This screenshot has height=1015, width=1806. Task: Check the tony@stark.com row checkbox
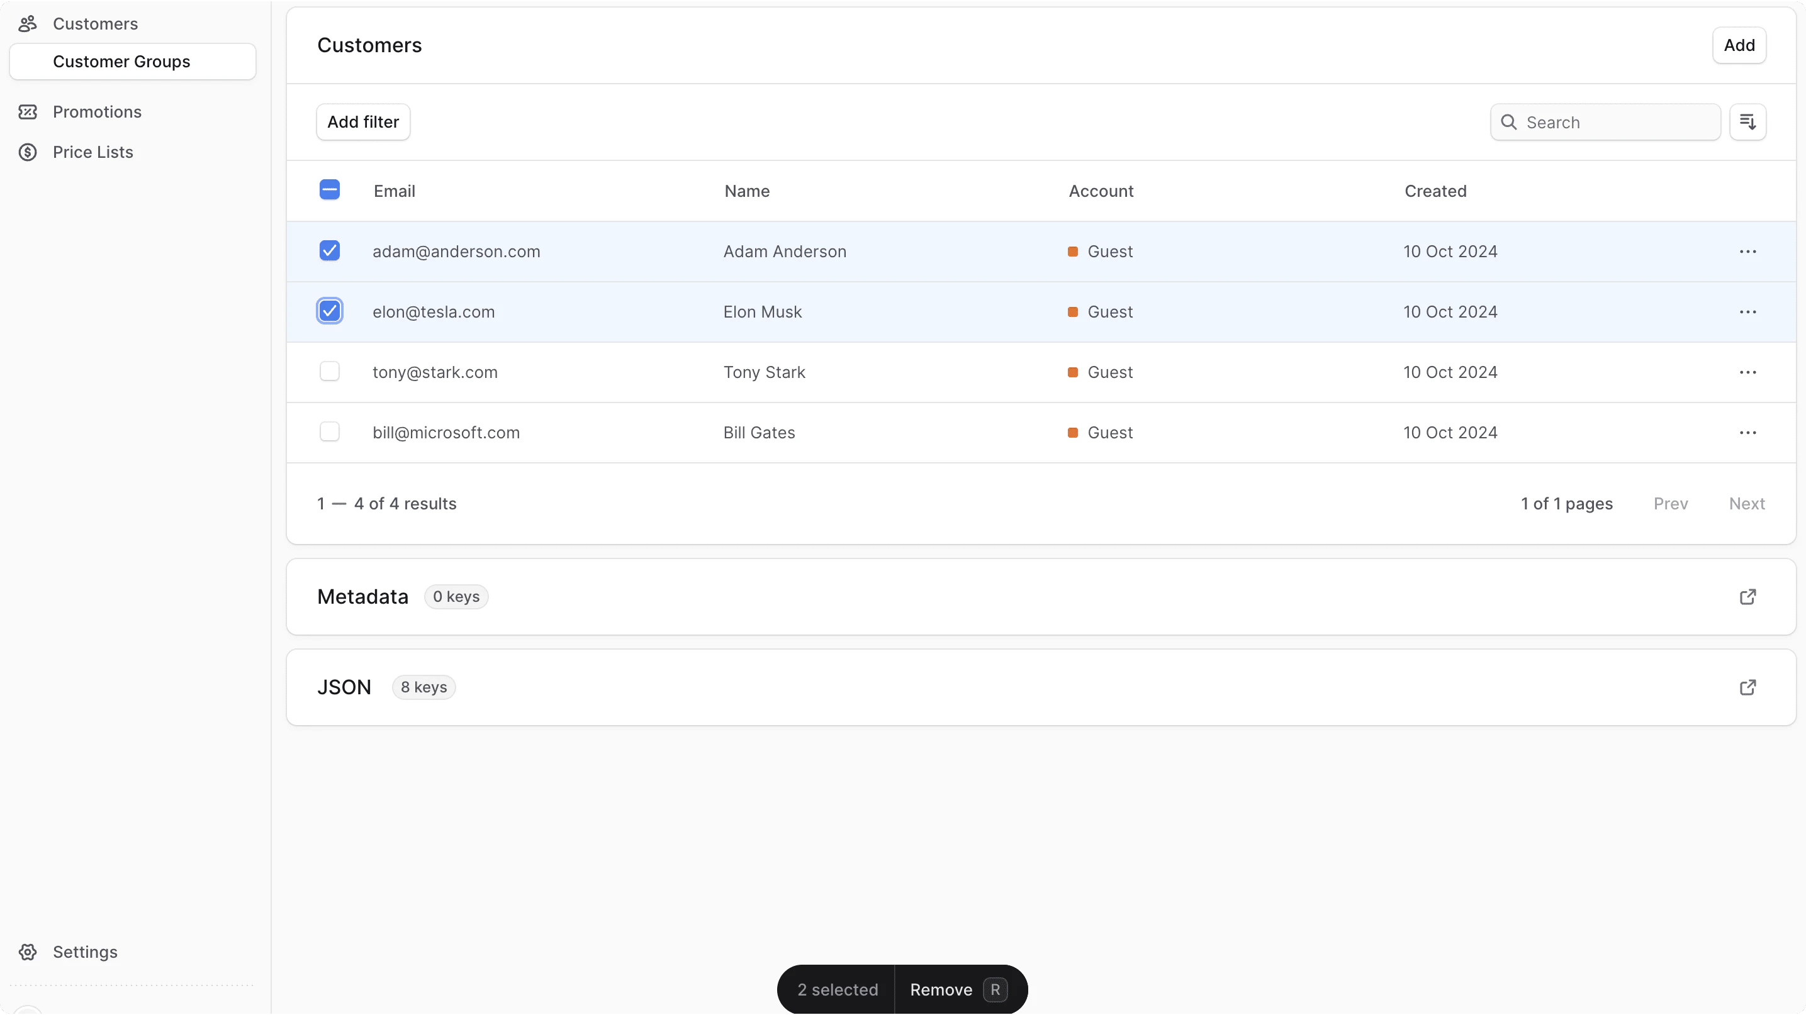330,371
